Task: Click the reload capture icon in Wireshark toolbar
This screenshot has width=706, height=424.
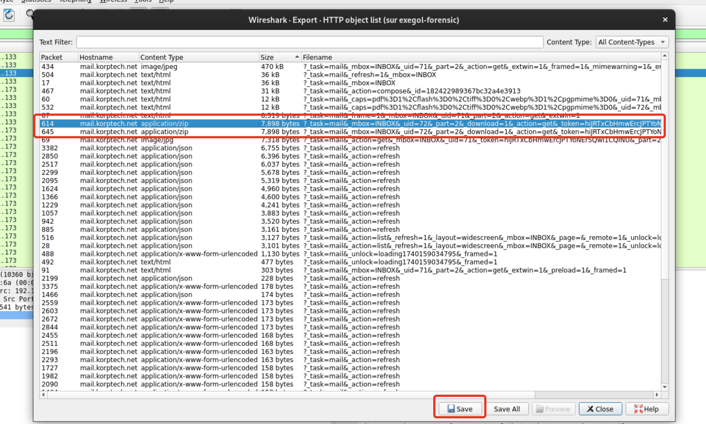Action: click(9, 15)
